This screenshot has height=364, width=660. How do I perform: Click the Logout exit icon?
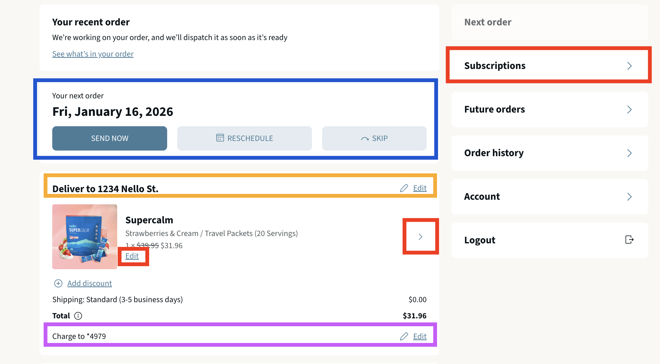click(x=629, y=240)
